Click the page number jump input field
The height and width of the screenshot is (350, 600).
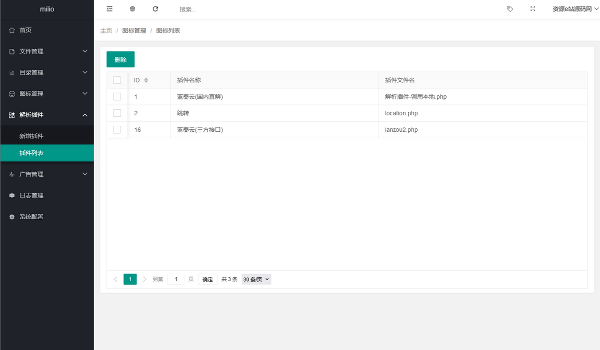coord(176,280)
